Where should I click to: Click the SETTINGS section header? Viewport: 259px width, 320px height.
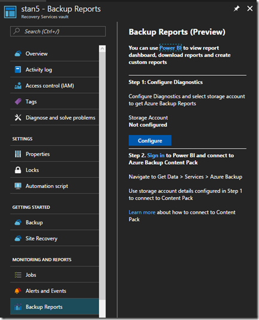tap(22, 139)
